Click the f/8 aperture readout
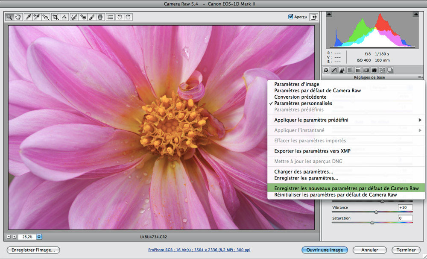 click(x=368, y=54)
